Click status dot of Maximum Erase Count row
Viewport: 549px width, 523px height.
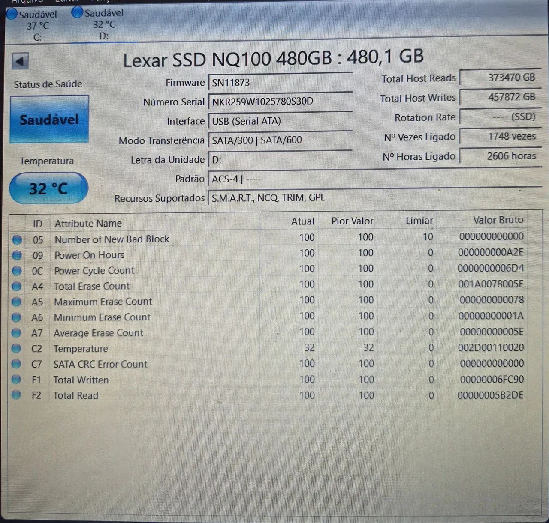pyautogui.click(x=16, y=302)
